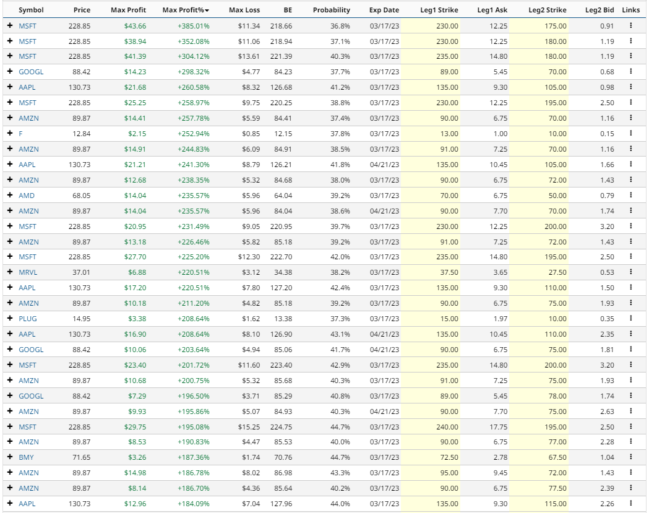Click Leg2 Strike value 77.50
Viewport: 649px width, 513px height.
point(557,488)
